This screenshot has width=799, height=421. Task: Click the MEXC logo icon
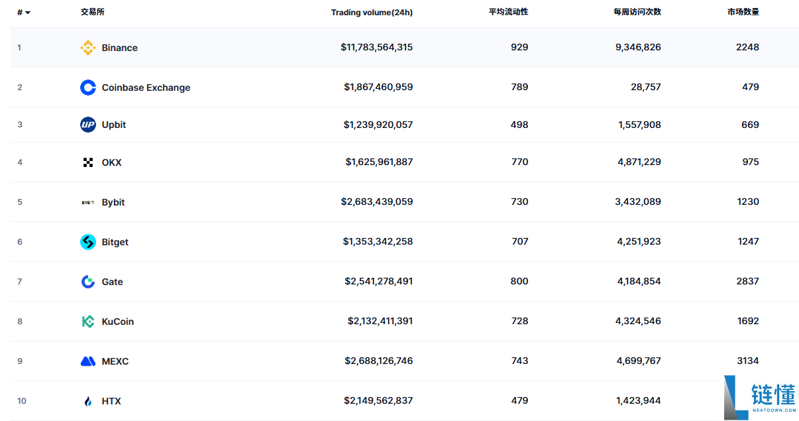88,361
